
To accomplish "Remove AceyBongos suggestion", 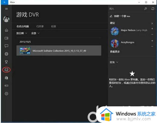I will pos(152,46).
